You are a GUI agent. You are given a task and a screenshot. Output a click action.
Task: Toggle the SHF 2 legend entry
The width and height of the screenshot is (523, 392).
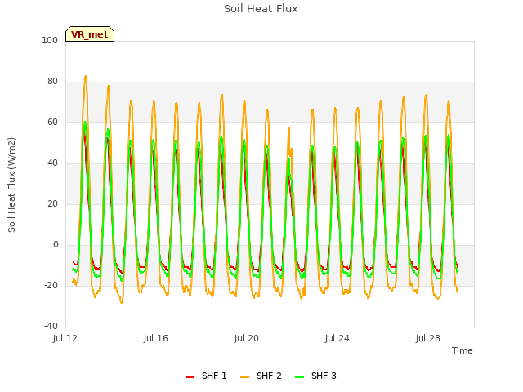point(261,376)
